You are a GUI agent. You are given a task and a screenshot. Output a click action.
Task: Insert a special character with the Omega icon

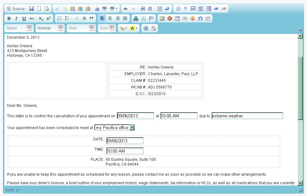tap(200, 19)
